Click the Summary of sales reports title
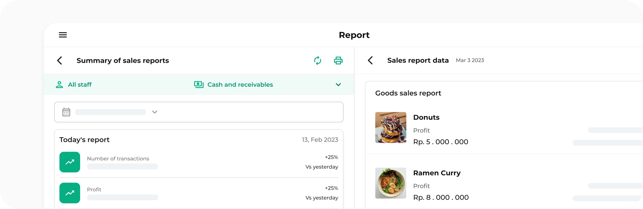 click(123, 60)
